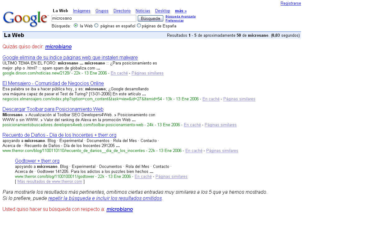
Task: Select the 'la Web' radio button
Action: coord(76,26)
